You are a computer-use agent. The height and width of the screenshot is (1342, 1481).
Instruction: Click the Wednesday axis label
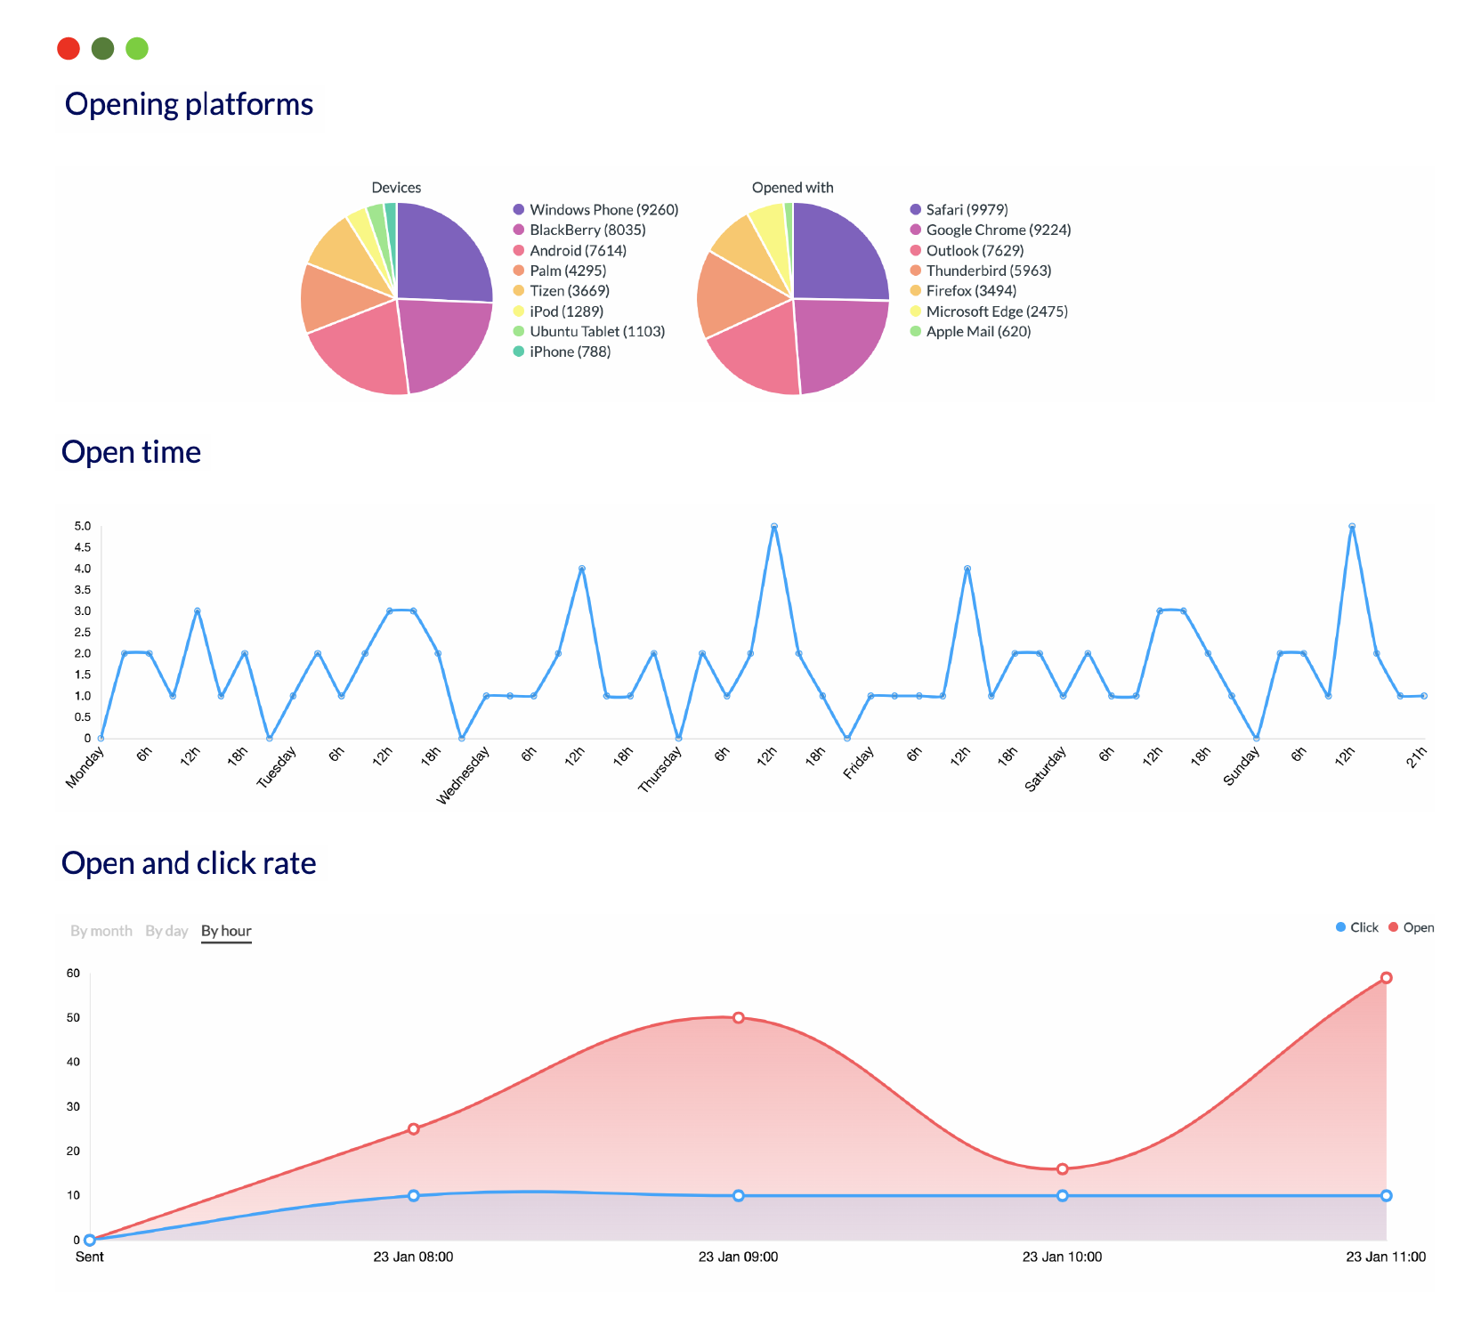(464, 776)
